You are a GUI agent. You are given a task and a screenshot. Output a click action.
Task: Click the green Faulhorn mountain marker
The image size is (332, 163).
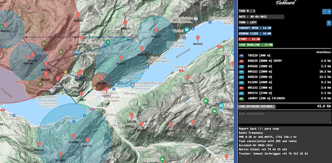[x=205, y=101]
